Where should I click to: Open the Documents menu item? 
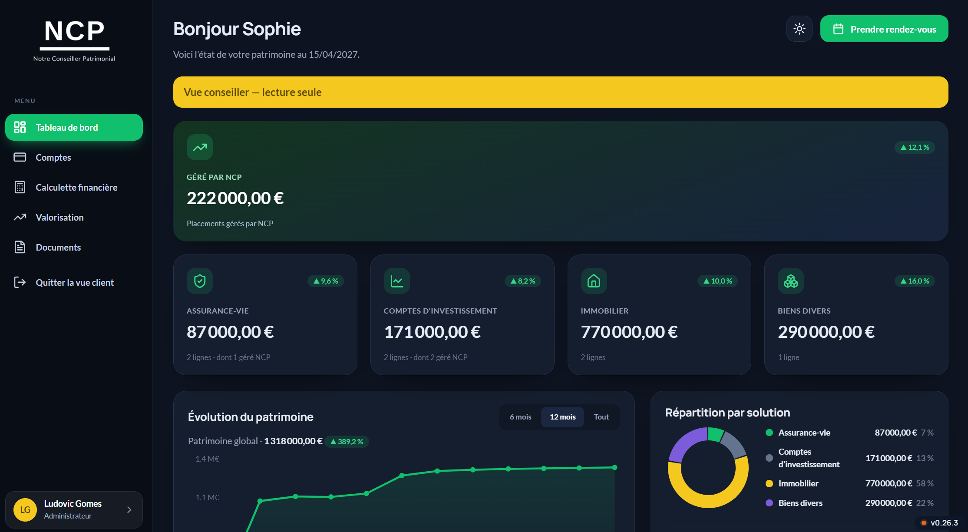click(74, 247)
